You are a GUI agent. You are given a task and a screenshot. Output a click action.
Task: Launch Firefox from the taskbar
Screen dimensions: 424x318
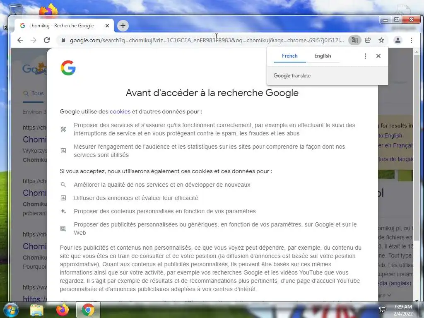63,310
